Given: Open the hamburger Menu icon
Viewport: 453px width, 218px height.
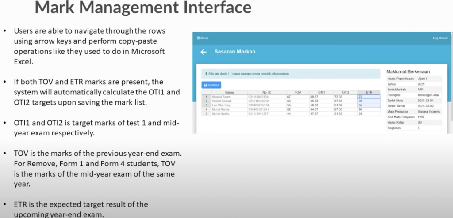Looking at the screenshot, I should click(198, 38).
